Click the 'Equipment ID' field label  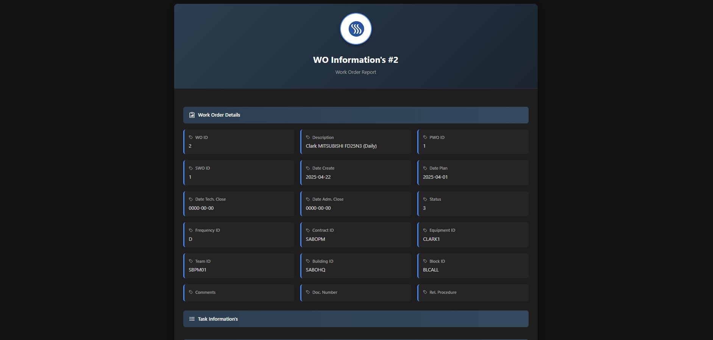click(442, 230)
